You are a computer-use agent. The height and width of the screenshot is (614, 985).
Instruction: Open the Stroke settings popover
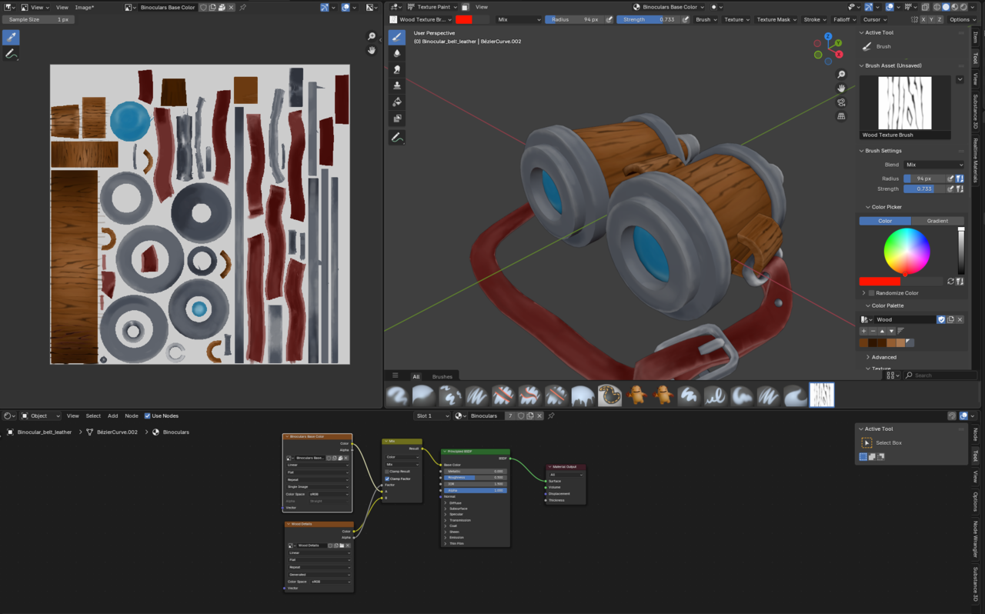[x=814, y=19]
